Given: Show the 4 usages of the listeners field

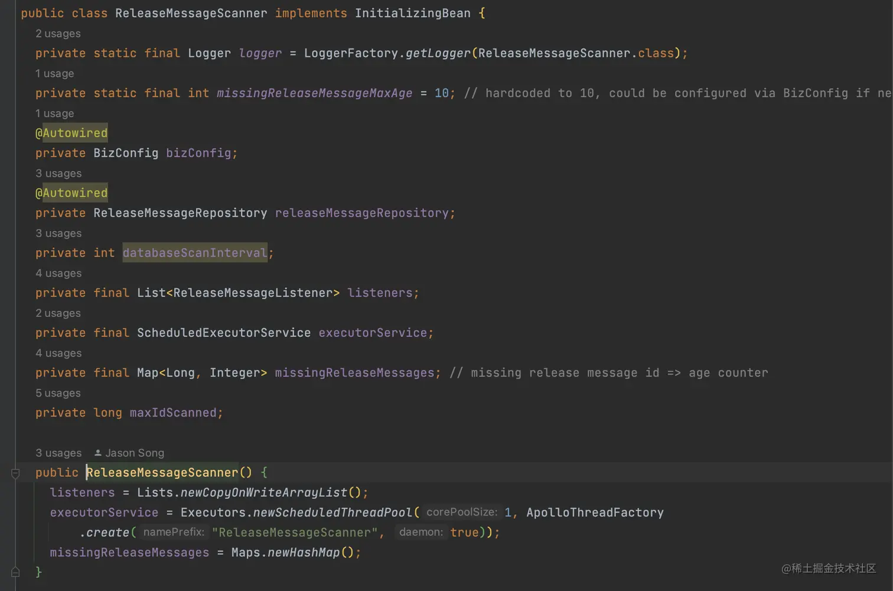Looking at the screenshot, I should [58, 274].
